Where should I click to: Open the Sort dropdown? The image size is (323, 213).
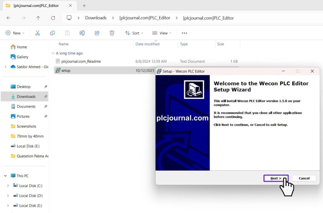[134, 33]
